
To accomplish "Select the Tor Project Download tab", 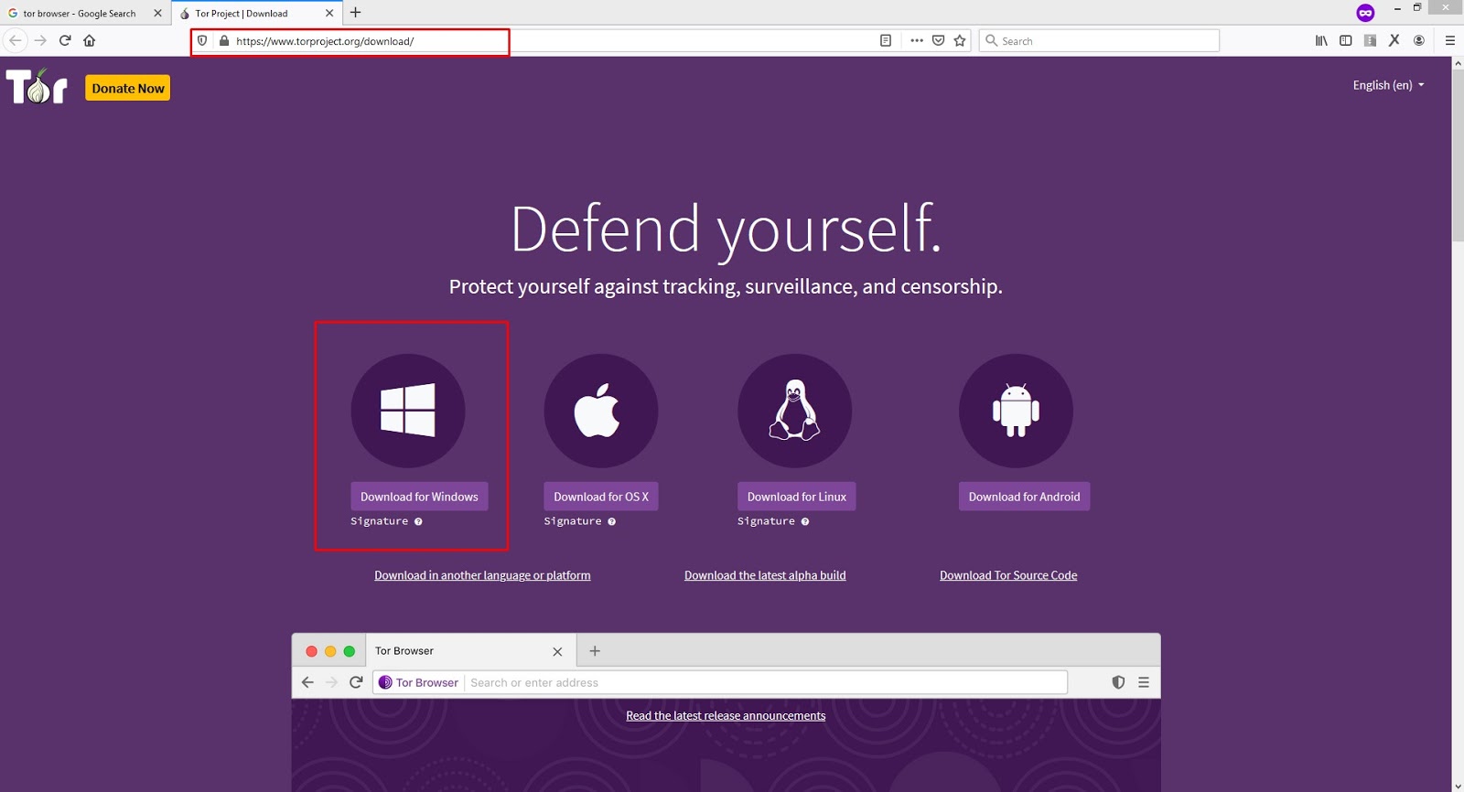I will (242, 14).
